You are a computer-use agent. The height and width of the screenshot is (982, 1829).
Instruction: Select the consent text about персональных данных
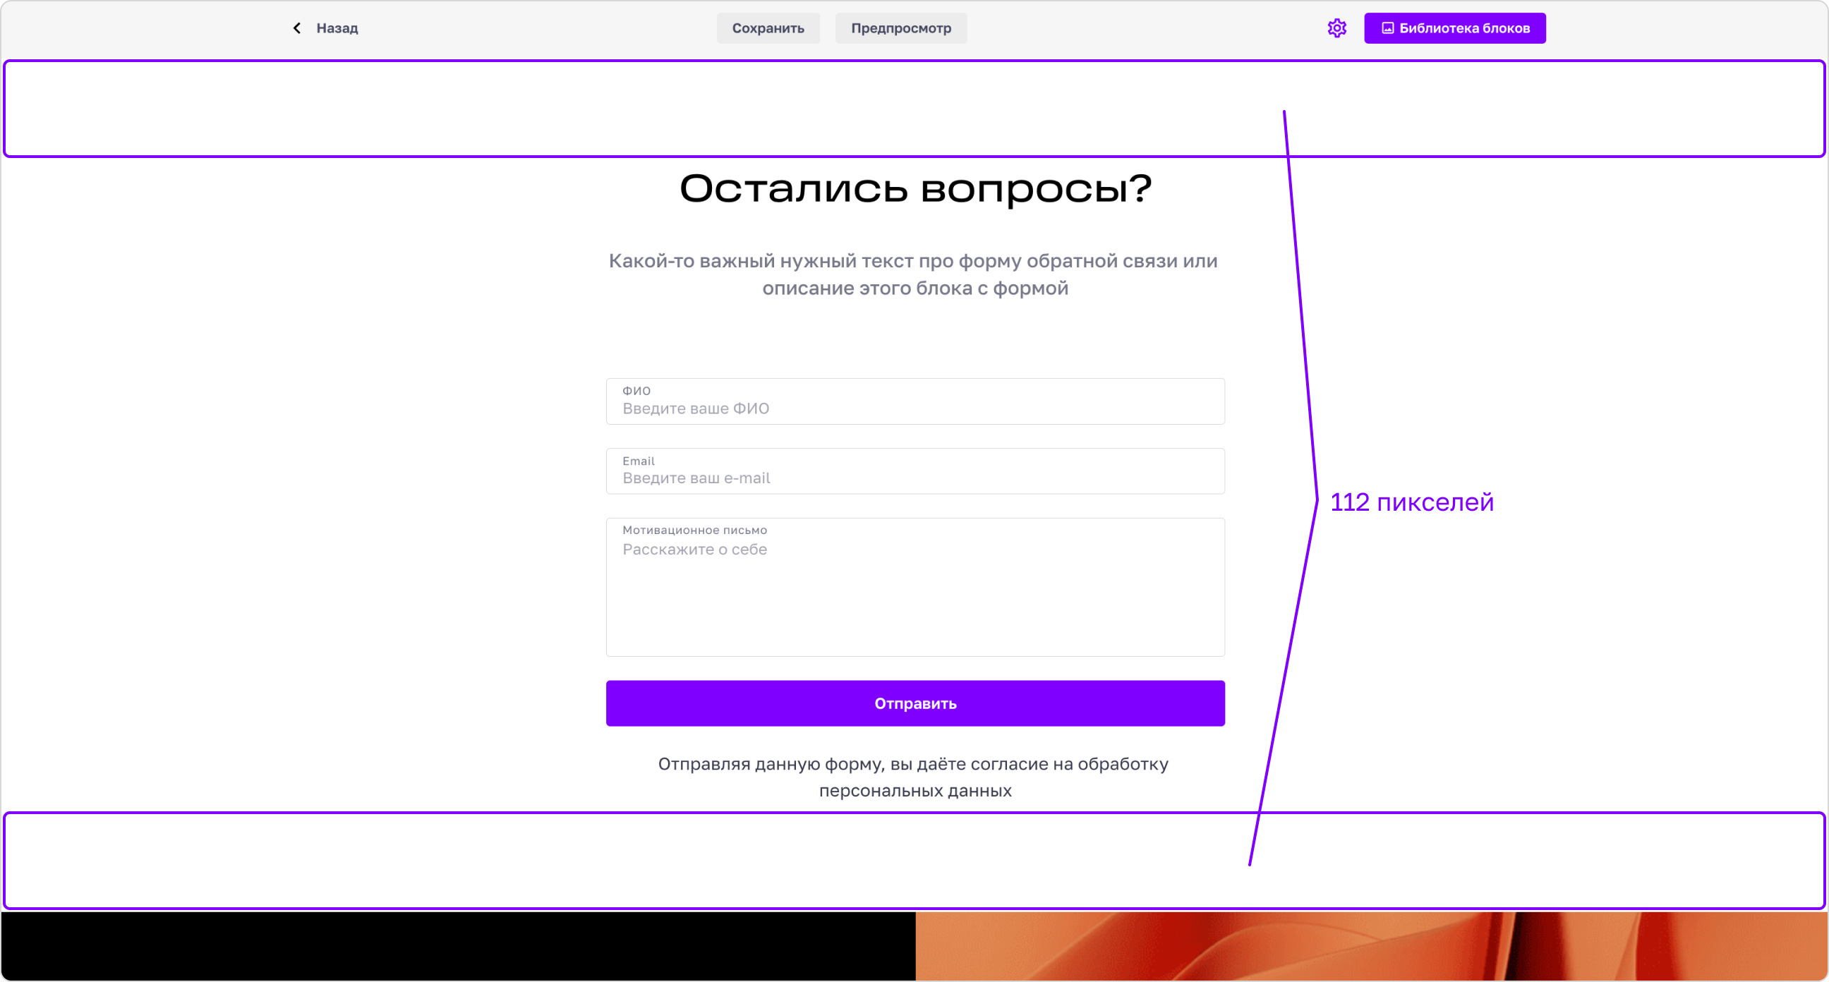click(x=914, y=777)
